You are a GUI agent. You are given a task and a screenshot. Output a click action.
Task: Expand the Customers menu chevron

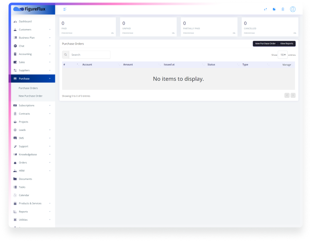[50, 30]
